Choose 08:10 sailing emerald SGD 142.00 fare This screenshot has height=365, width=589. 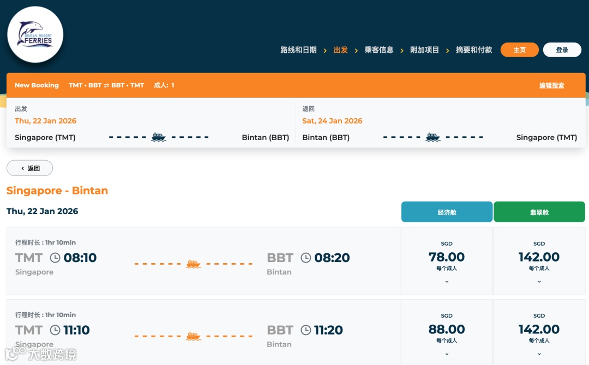pos(539,261)
